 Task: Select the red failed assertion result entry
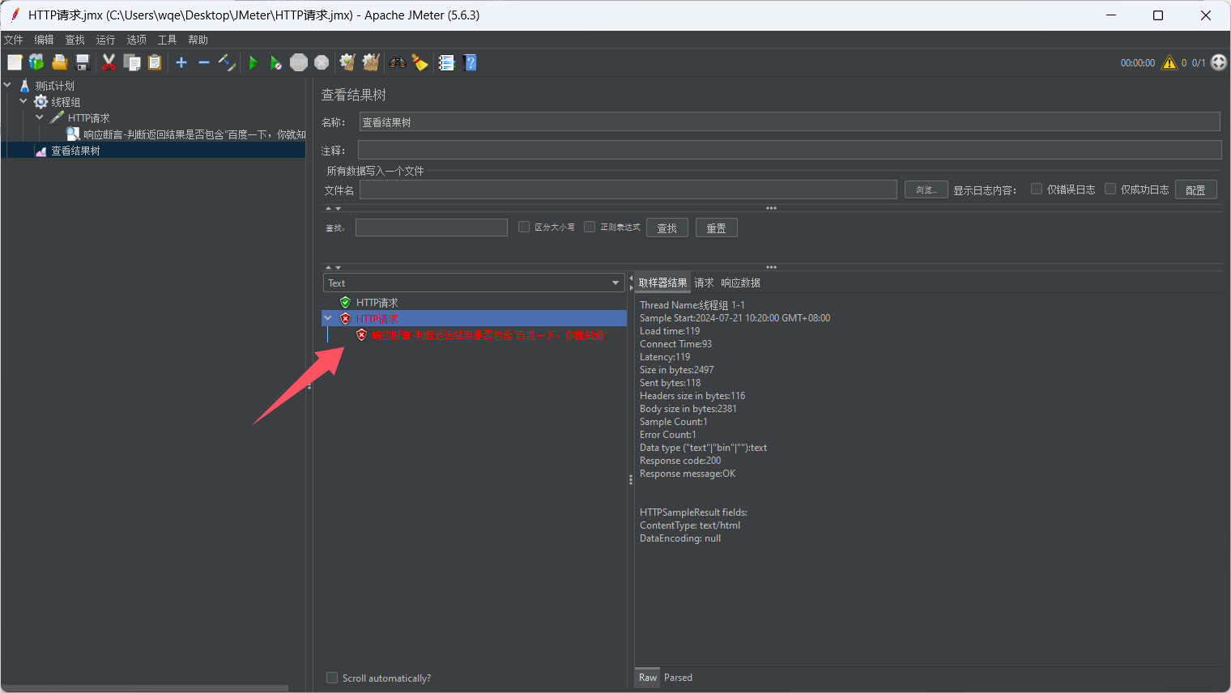(x=488, y=335)
